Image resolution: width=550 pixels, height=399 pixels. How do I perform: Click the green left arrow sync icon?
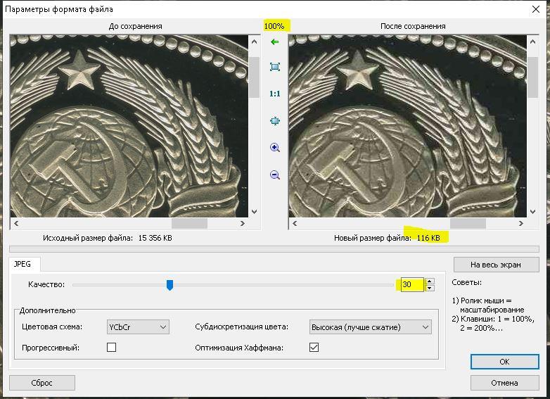click(275, 42)
